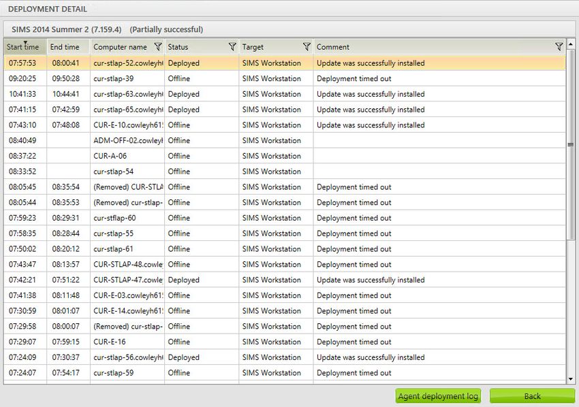Image resolution: width=579 pixels, height=407 pixels.
Task: Click the Agent deployment log button
Action: 438,396
